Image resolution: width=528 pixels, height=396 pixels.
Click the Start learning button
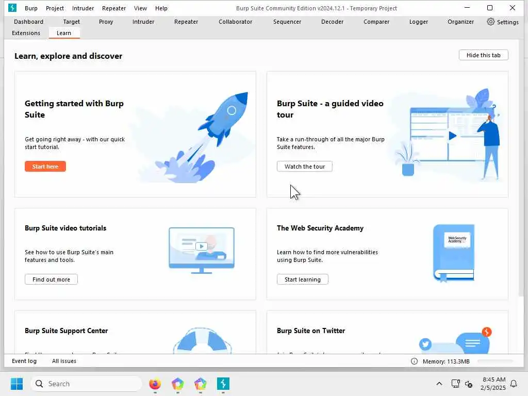[302, 279]
